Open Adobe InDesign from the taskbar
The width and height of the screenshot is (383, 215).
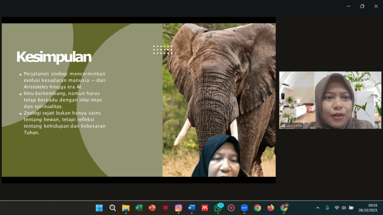(165, 208)
